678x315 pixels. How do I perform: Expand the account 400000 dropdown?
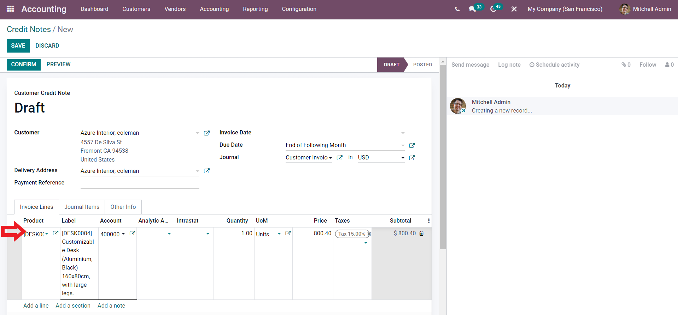(x=123, y=234)
